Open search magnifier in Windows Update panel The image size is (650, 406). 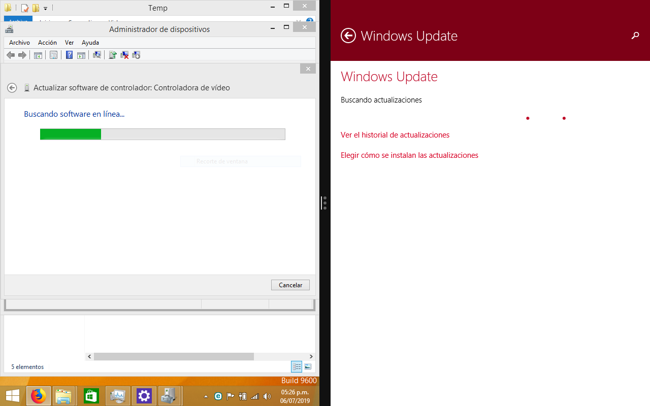click(635, 36)
